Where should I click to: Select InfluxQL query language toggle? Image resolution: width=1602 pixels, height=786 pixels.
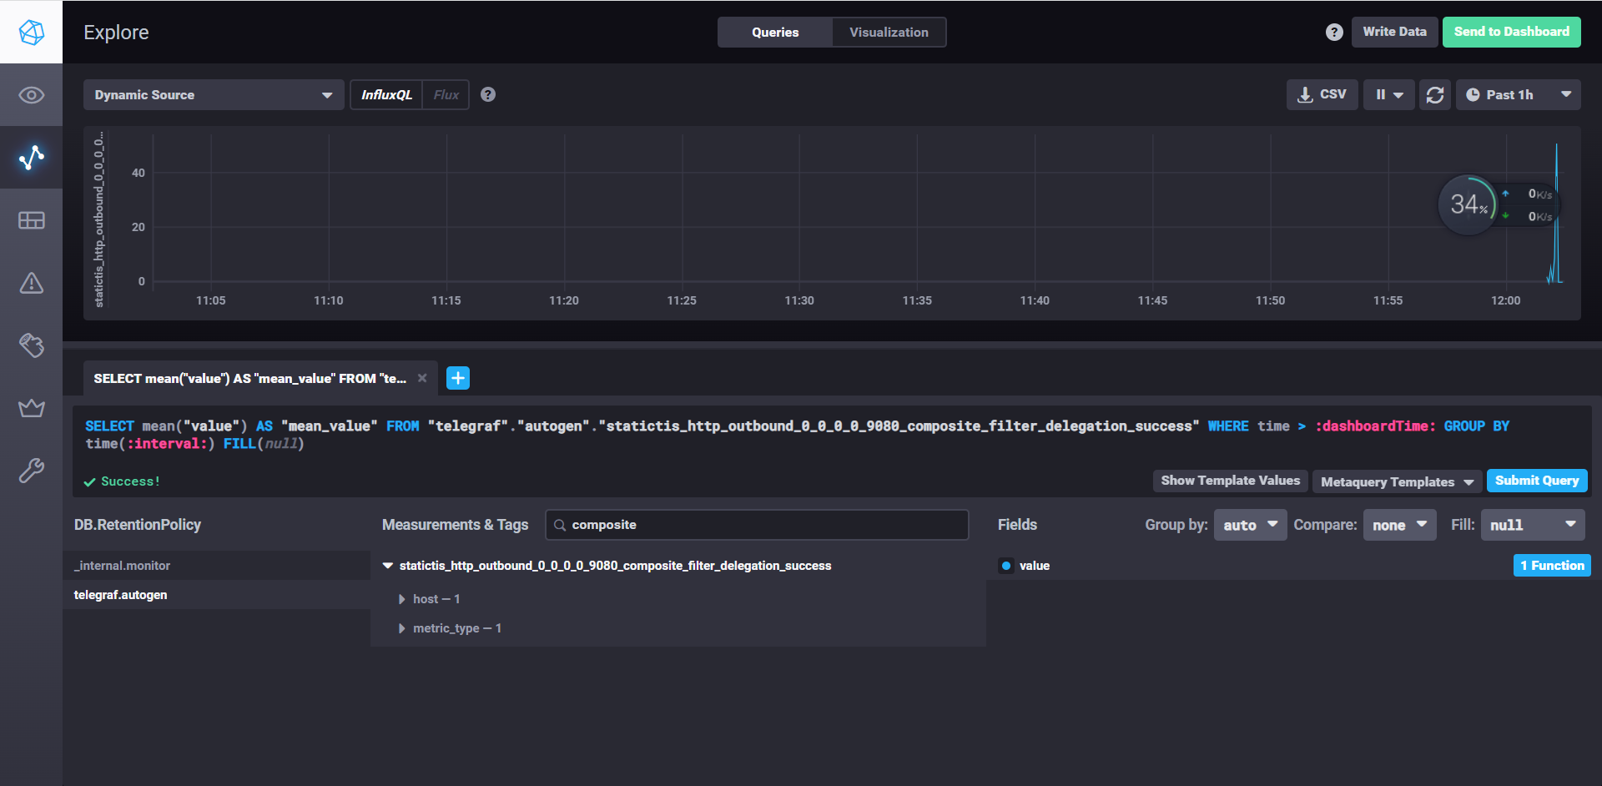point(386,95)
